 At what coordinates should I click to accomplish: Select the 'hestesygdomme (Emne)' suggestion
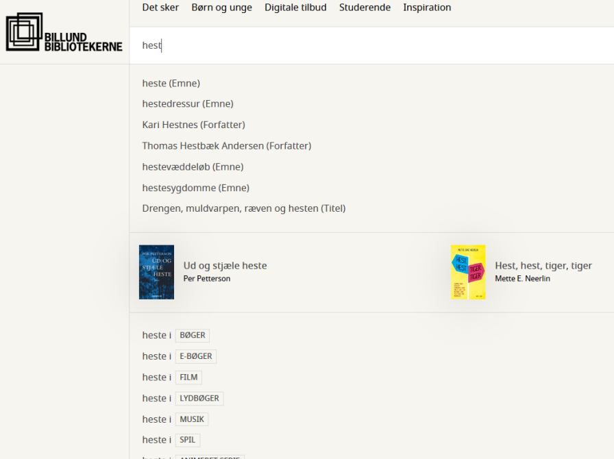195,188
